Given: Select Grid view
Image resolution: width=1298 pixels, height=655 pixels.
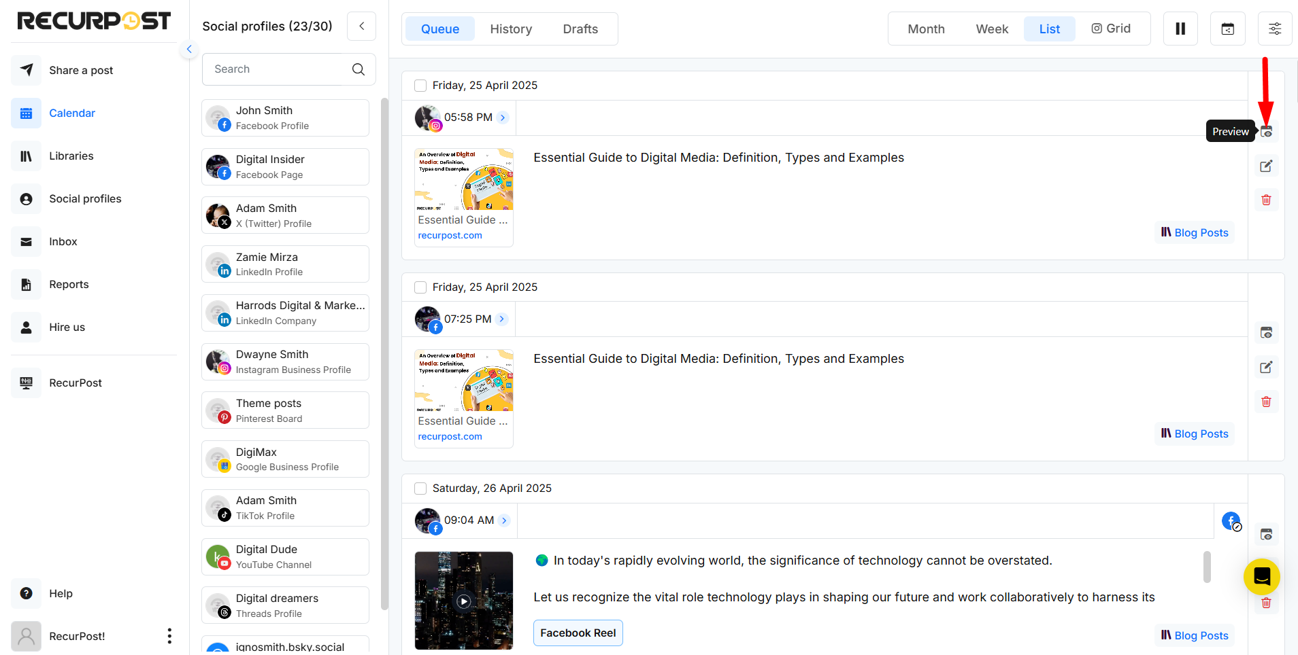Looking at the screenshot, I should 1111,29.
